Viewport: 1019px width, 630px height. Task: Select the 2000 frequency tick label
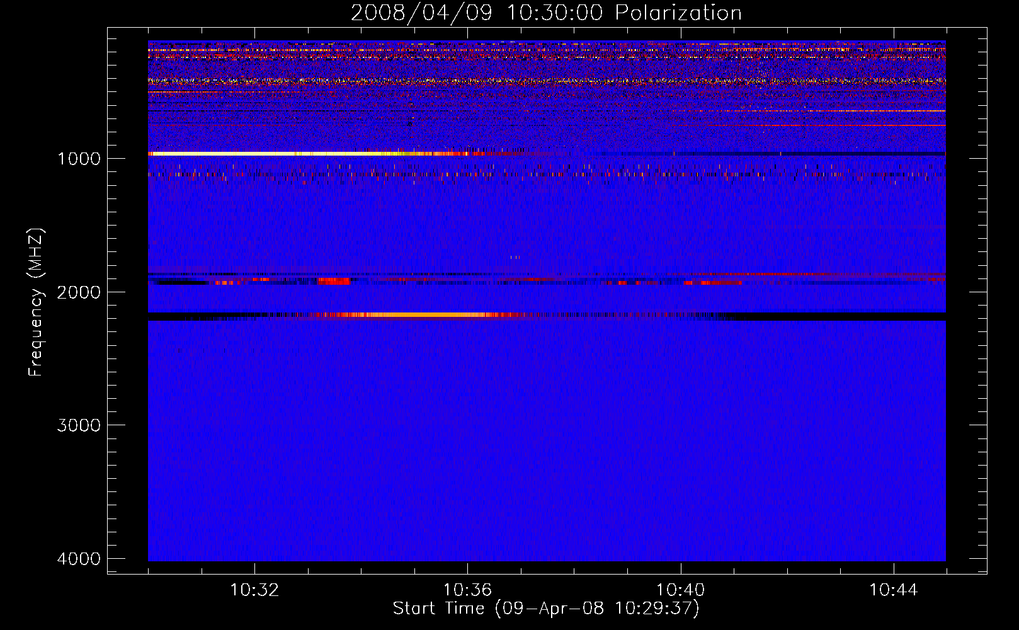click(79, 292)
